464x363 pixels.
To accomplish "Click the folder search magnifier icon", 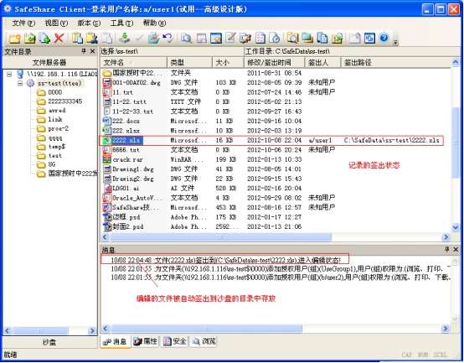I will point(292,39).
